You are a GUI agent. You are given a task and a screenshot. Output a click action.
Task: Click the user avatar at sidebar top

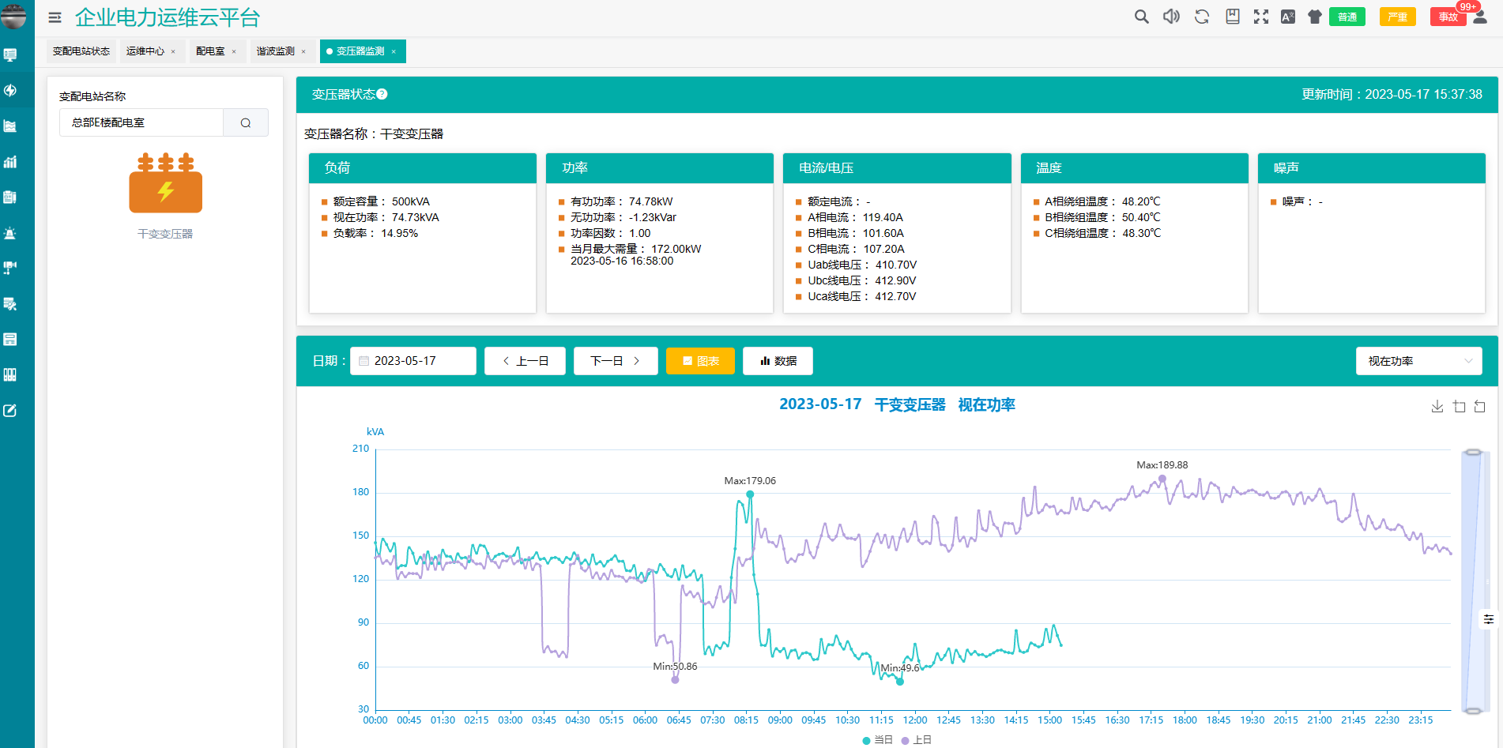[x=13, y=16]
